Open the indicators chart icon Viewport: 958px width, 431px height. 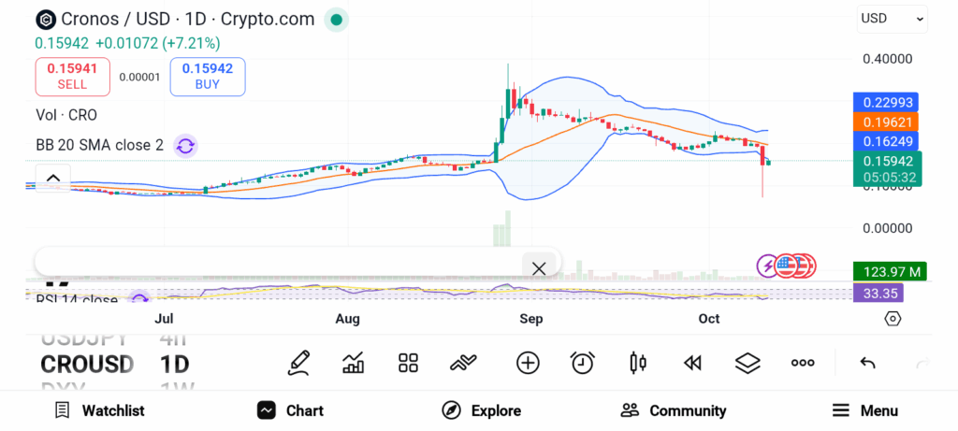tap(354, 363)
